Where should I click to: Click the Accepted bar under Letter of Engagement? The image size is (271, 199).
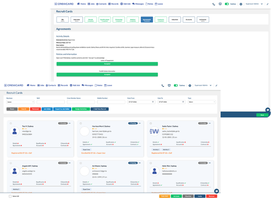click(x=107, y=64)
